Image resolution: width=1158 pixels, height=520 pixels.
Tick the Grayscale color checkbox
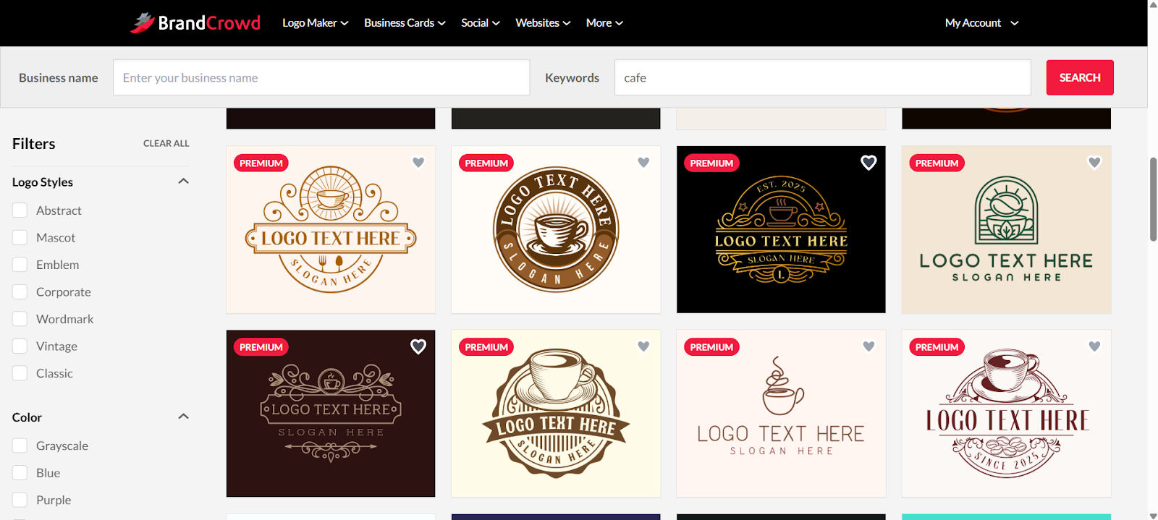pyautogui.click(x=20, y=446)
